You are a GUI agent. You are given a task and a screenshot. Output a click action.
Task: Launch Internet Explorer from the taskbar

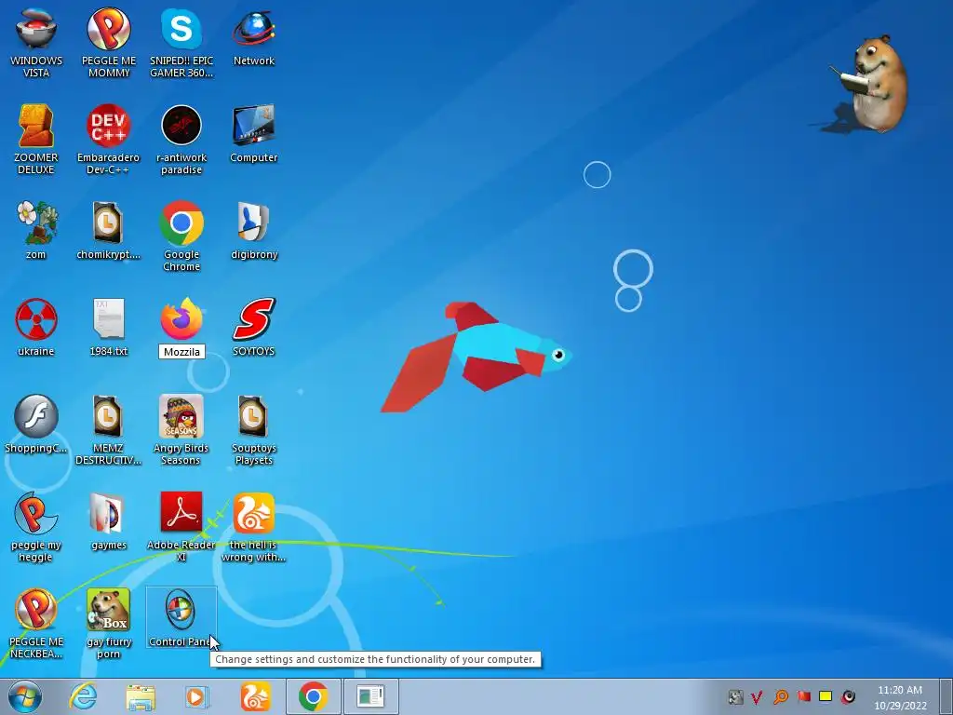tap(83, 696)
